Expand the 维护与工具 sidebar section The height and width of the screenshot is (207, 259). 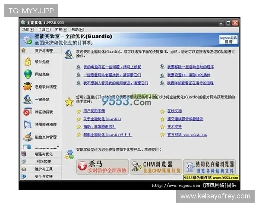coord(41,169)
